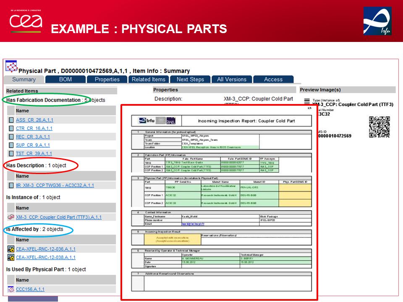Screen dimensions: 403x302
Task: Switch to the BOM tab
Action: click(65, 79)
